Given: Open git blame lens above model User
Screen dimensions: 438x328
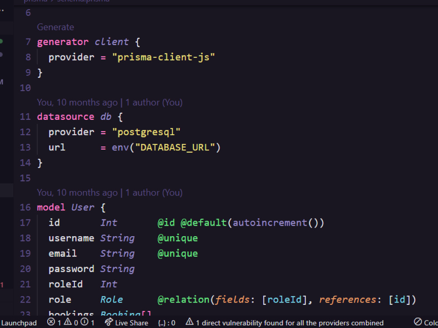Looking at the screenshot, I should point(110,192).
